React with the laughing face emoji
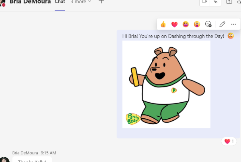This screenshot has width=241, height=162. click(x=186, y=24)
